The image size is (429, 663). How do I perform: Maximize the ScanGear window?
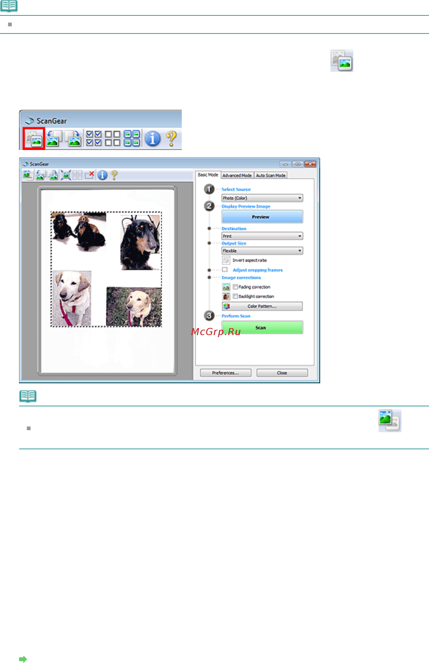(298, 164)
